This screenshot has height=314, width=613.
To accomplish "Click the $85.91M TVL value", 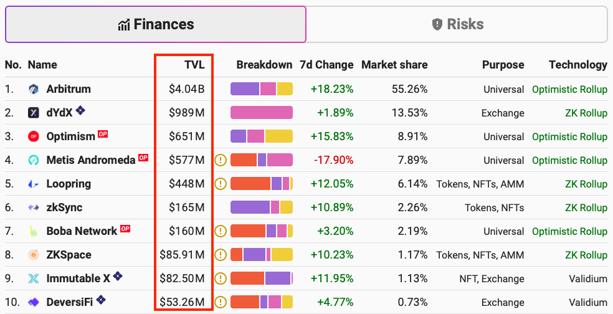I will tap(182, 255).
